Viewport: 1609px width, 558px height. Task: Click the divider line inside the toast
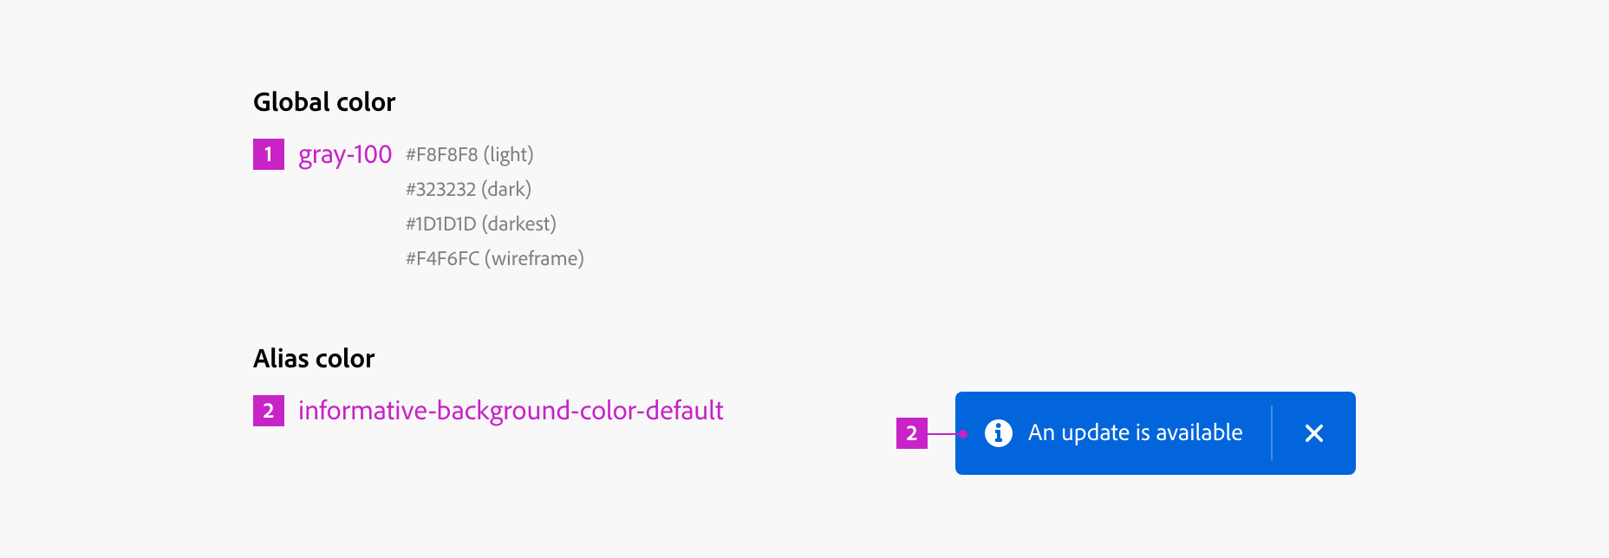point(1272,433)
